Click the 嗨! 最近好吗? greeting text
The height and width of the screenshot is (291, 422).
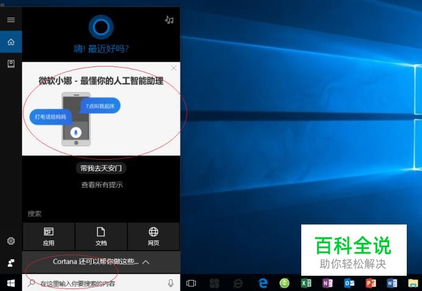[x=101, y=49]
